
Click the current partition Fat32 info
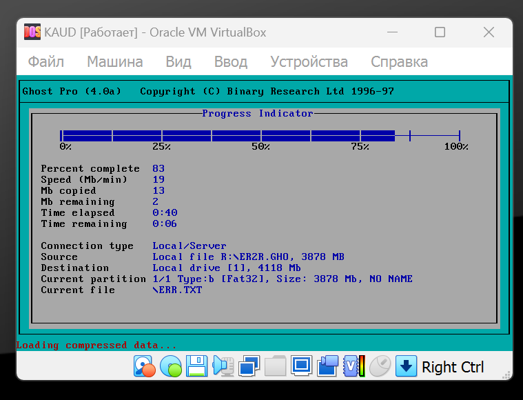(x=283, y=279)
